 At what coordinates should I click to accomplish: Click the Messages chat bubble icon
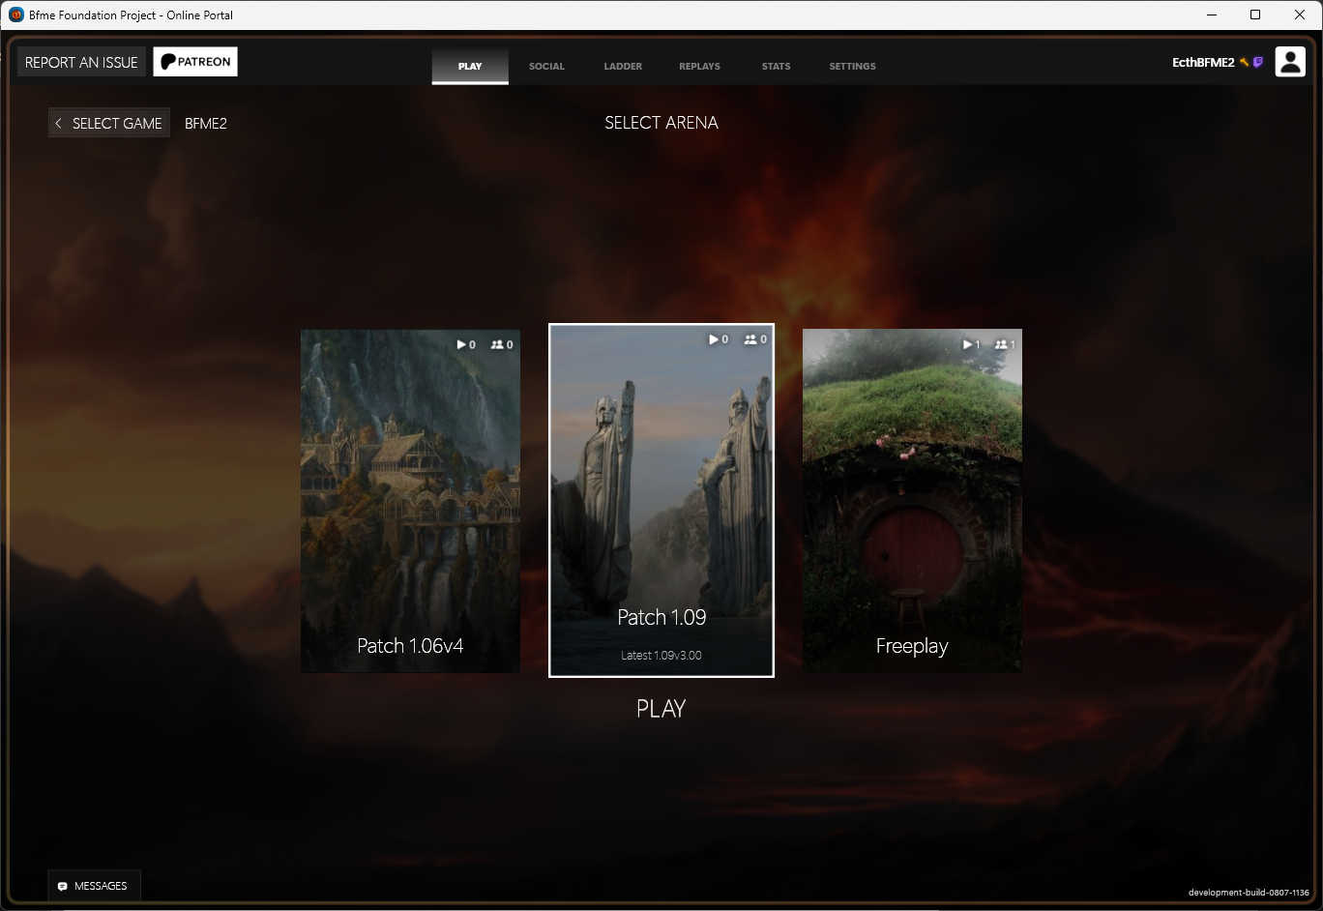[x=63, y=886]
